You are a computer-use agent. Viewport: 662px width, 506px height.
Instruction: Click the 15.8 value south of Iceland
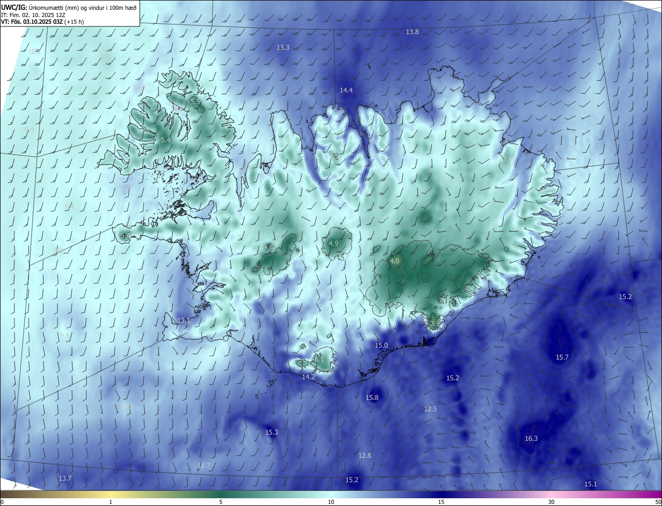[372, 398]
